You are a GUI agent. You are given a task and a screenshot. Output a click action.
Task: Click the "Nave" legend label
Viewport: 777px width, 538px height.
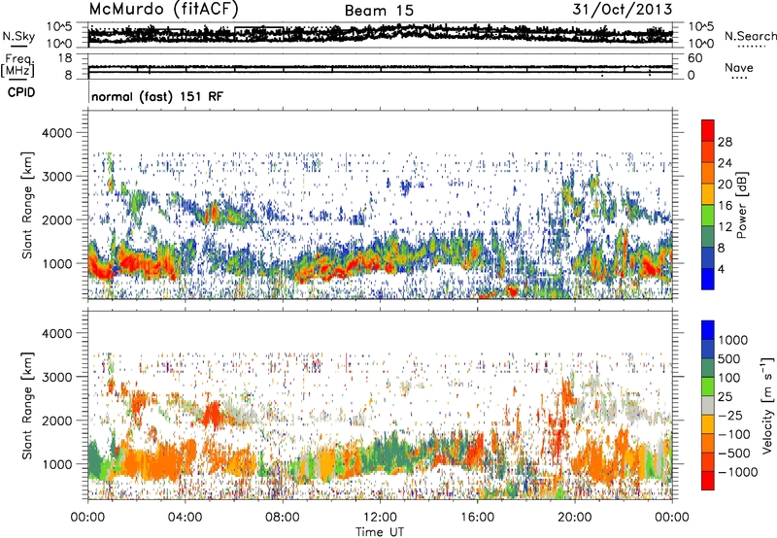tap(738, 67)
